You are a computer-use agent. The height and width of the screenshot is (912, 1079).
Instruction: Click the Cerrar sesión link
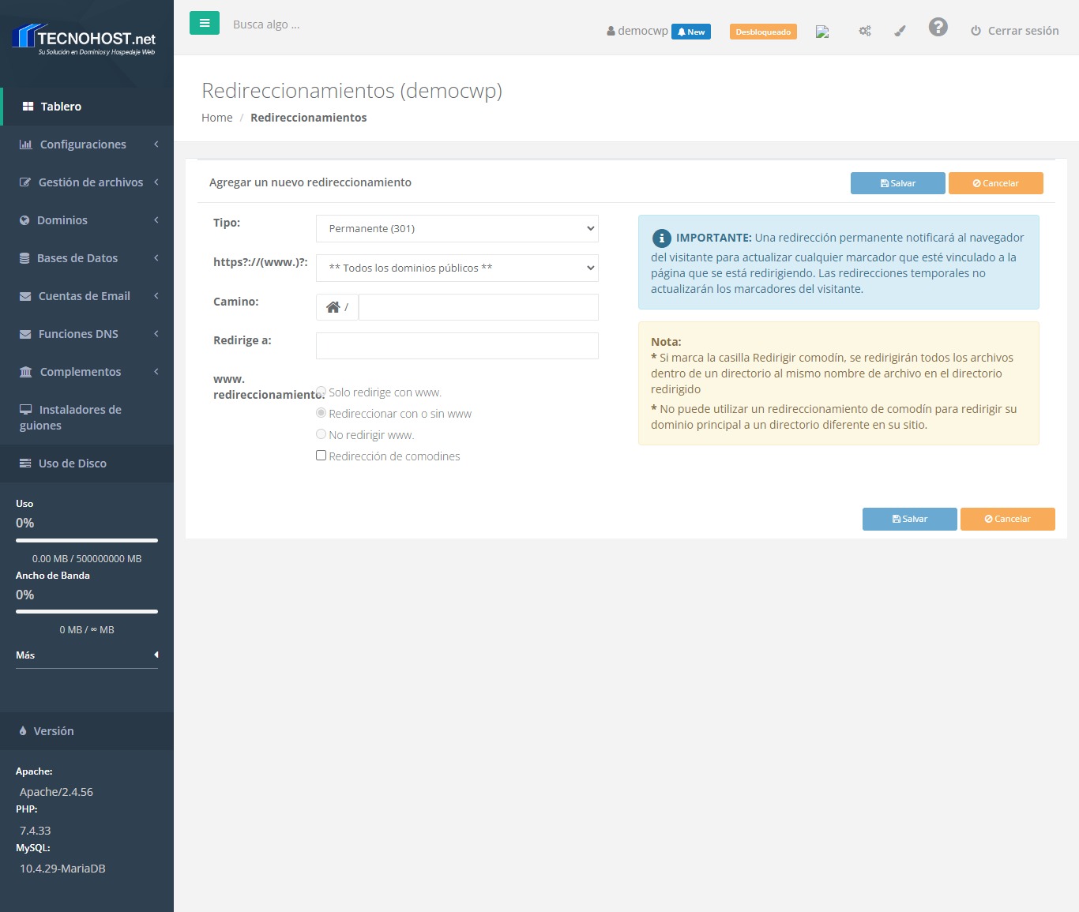coord(1015,31)
